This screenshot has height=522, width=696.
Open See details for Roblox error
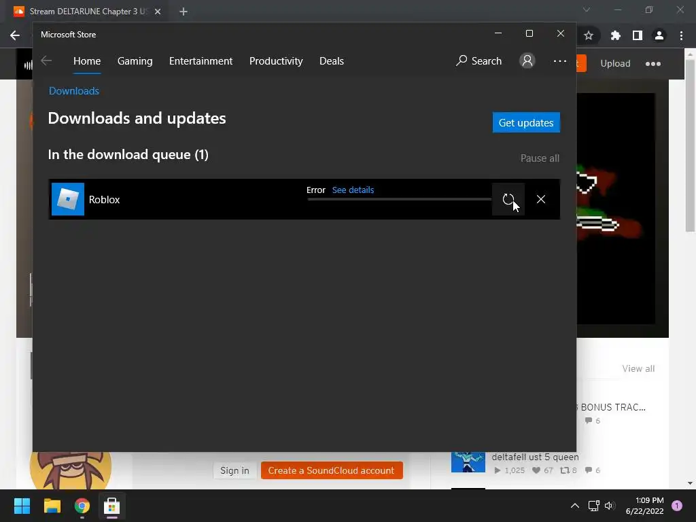(x=353, y=190)
